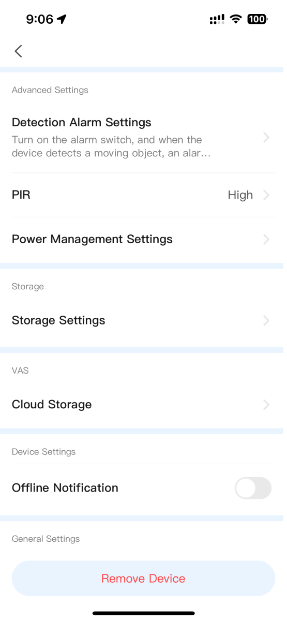Open Storage Settings chevron arrow
The width and height of the screenshot is (287, 621).
click(266, 320)
